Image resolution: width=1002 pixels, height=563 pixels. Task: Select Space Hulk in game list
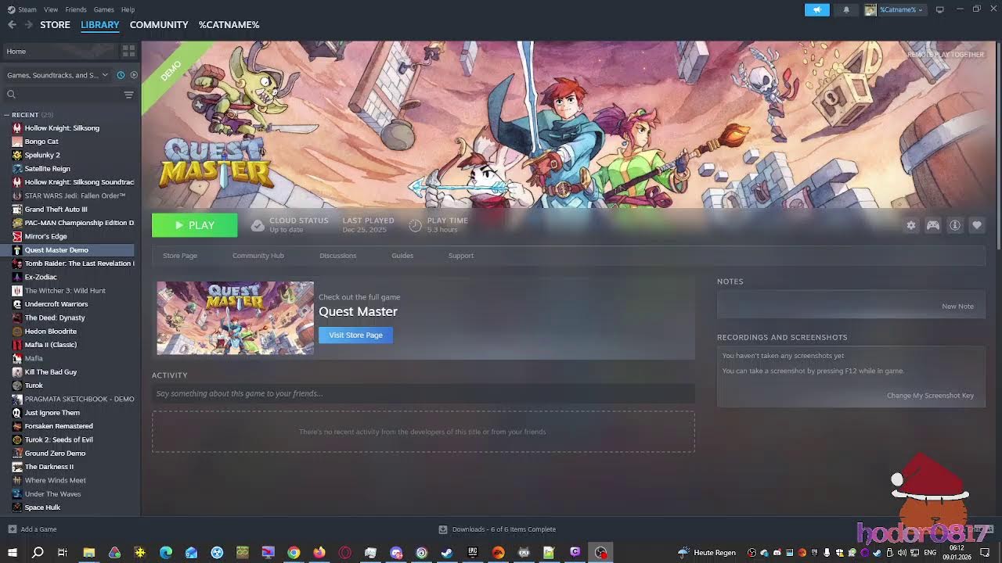42,507
